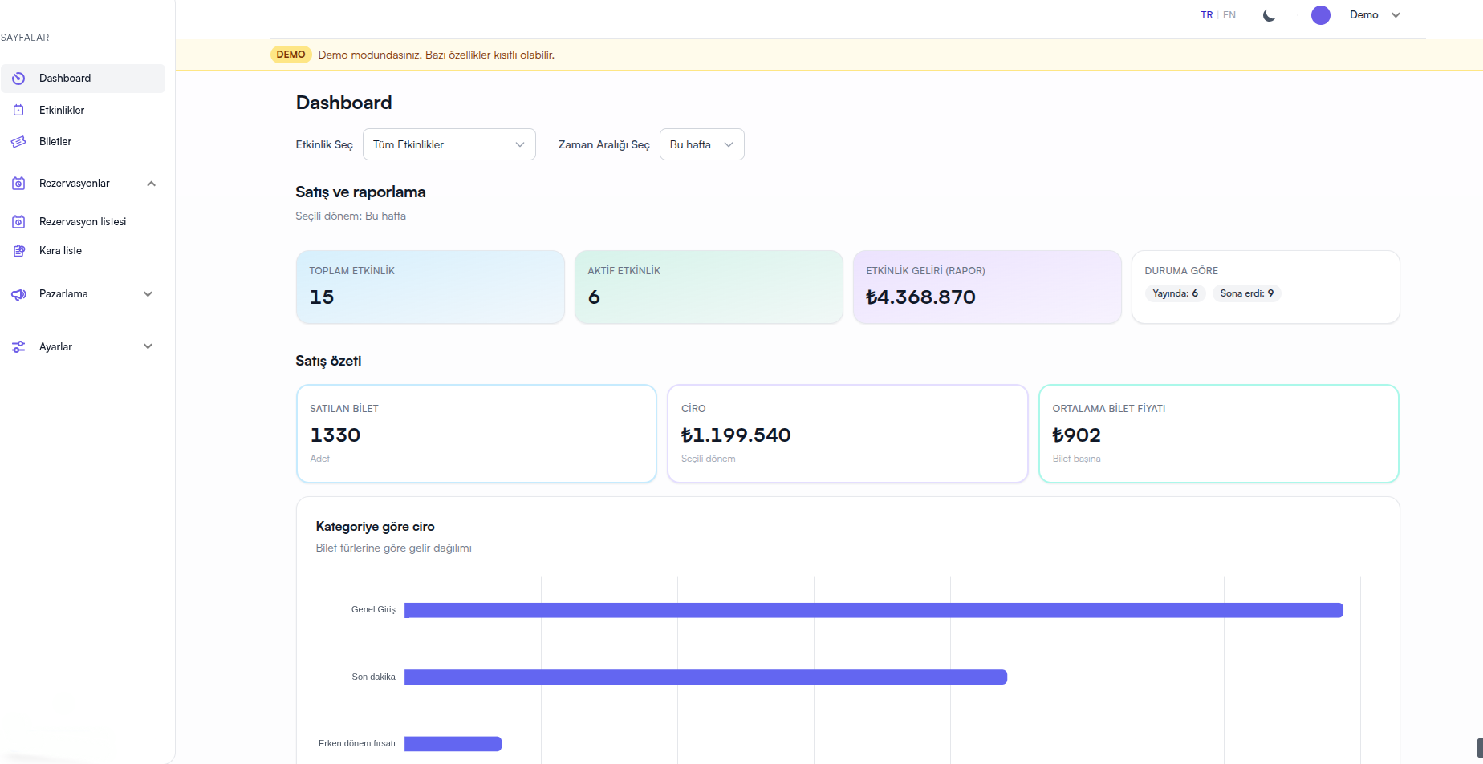This screenshot has height=764, width=1483.
Task: Click the Yayında: 6 status chip
Action: click(1175, 293)
